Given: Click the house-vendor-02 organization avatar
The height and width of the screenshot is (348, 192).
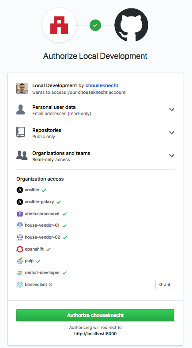Looking at the screenshot, I should pyautogui.click(x=20, y=237).
